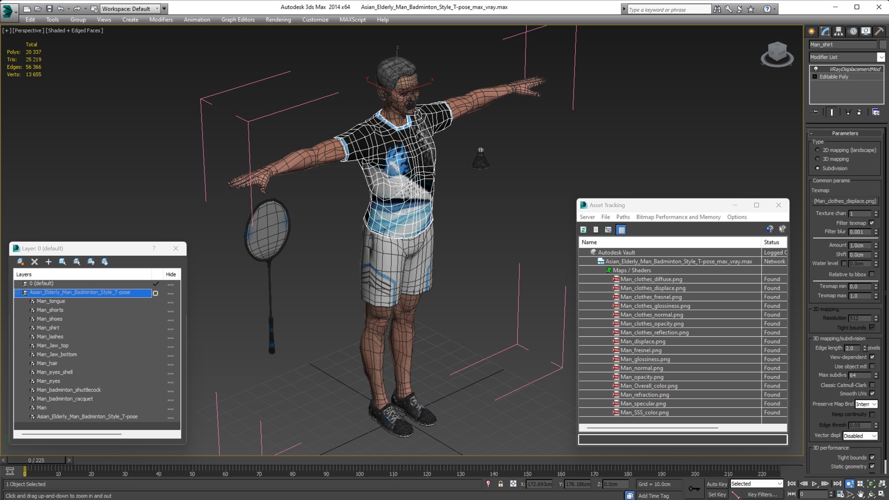Click the Selection Lock padlock icon
This screenshot has width=889, height=500.
[x=501, y=484]
